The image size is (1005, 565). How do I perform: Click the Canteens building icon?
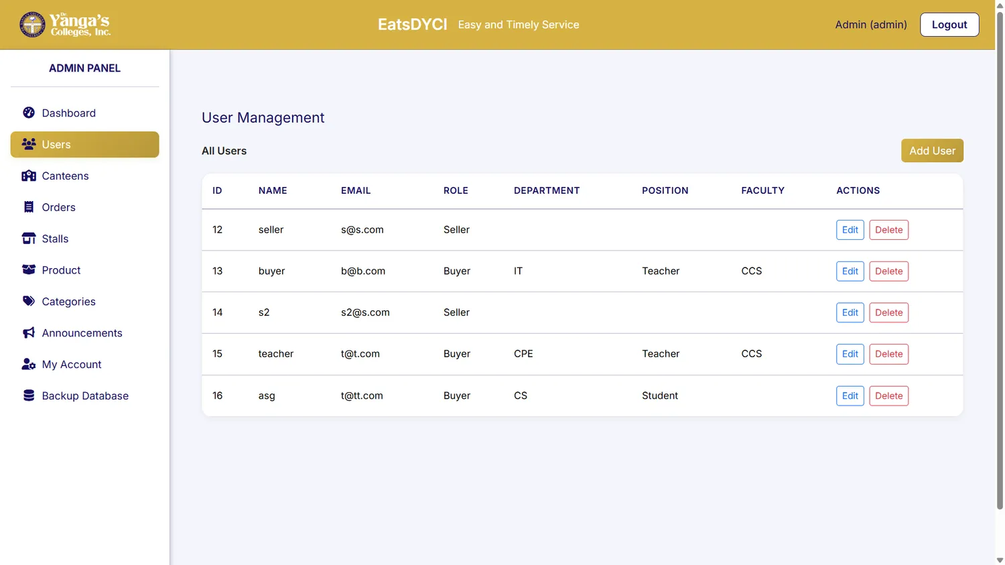tap(29, 176)
